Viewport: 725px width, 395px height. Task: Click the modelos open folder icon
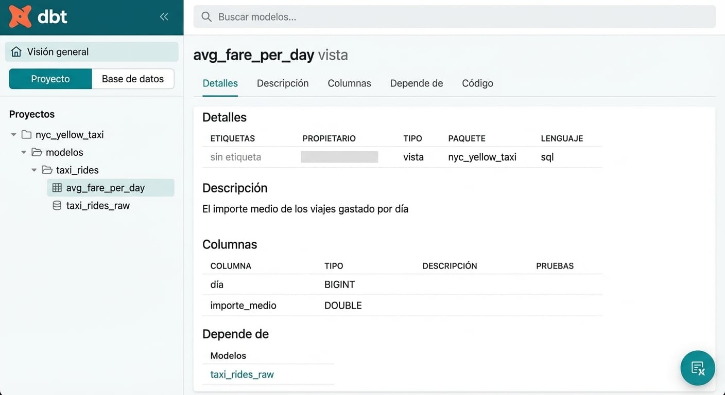(37, 152)
